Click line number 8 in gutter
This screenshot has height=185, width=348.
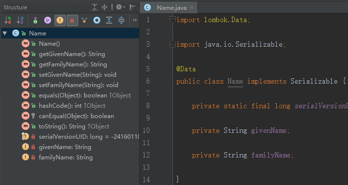(148, 106)
